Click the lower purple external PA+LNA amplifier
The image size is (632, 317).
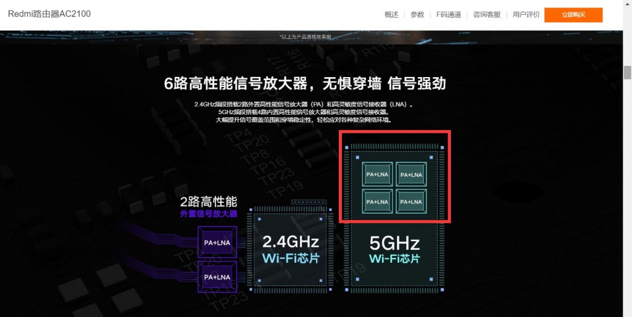217,277
